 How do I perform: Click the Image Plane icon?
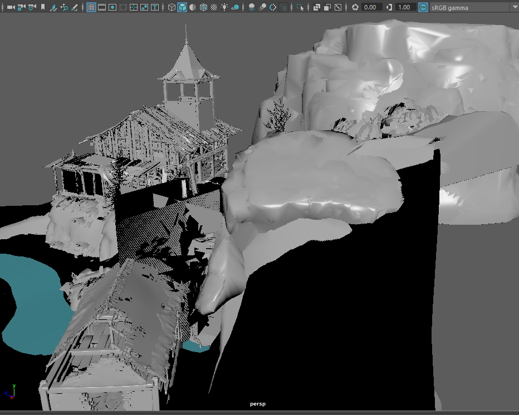53,7
